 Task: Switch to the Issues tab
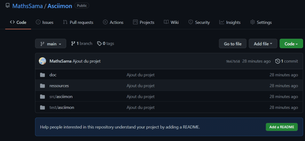tap(45, 22)
